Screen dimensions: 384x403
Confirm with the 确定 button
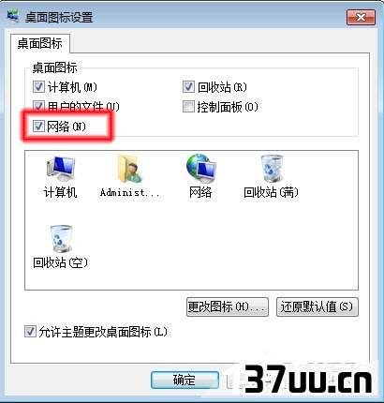(185, 380)
